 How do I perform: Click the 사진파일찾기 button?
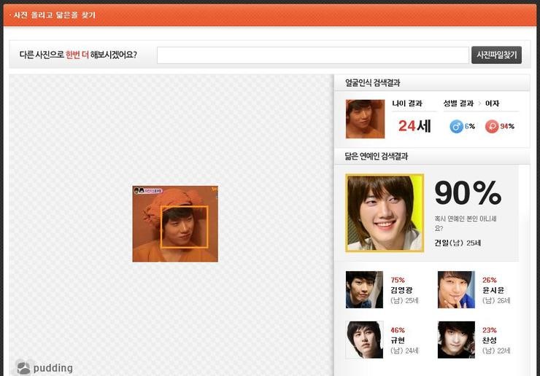click(496, 55)
